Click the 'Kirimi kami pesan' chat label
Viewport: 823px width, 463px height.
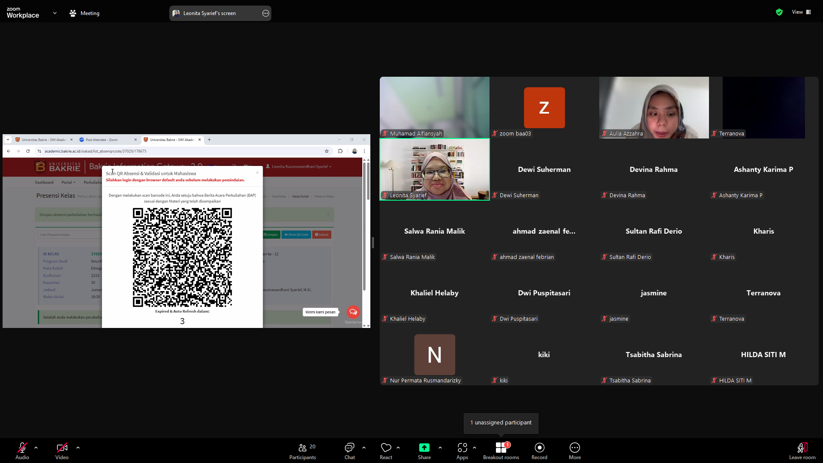click(320, 312)
